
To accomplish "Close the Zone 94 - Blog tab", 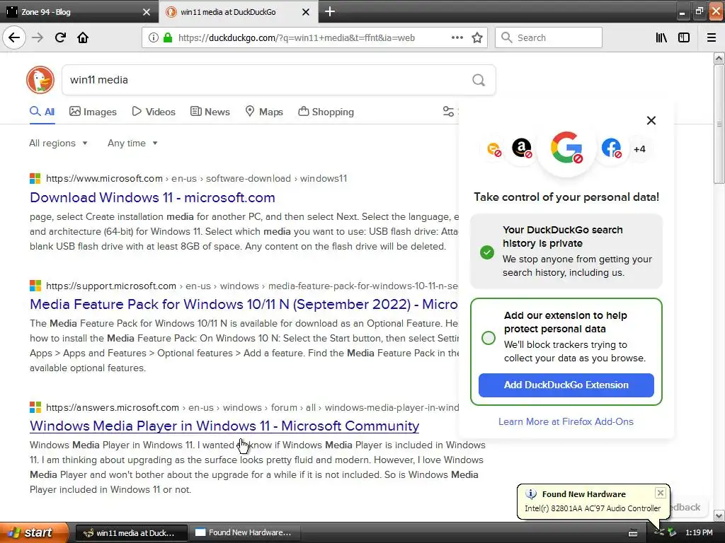I will pos(147,12).
